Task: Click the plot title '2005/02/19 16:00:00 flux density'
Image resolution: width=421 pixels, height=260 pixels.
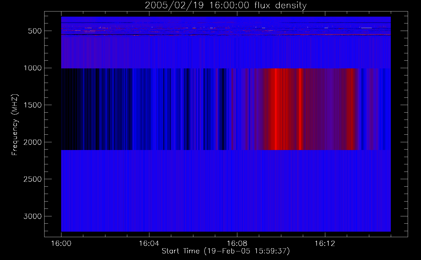Action: (226, 5)
